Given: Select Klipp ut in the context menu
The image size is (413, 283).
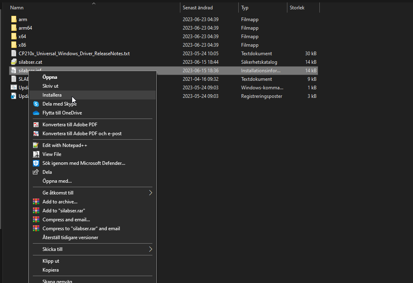Looking at the screenshot, I should point(51,261).
